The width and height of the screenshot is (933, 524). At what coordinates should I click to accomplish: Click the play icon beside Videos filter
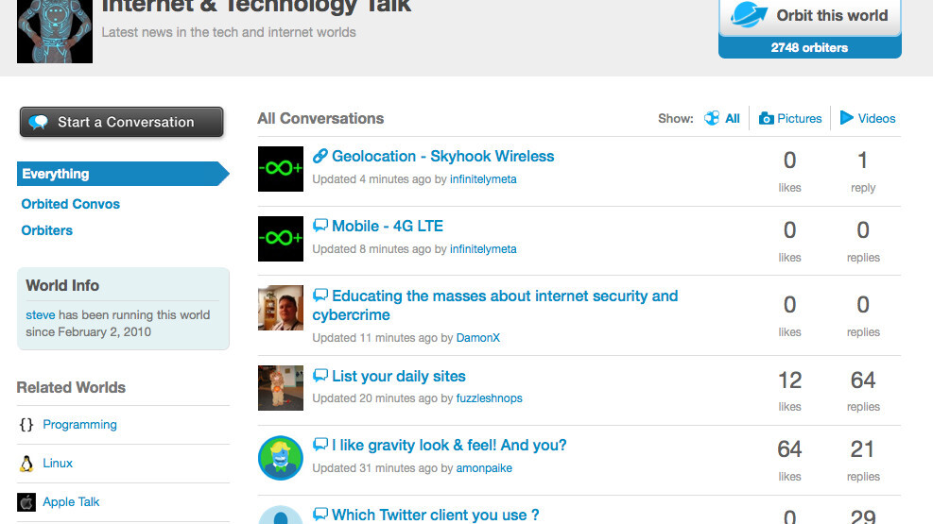847,118
